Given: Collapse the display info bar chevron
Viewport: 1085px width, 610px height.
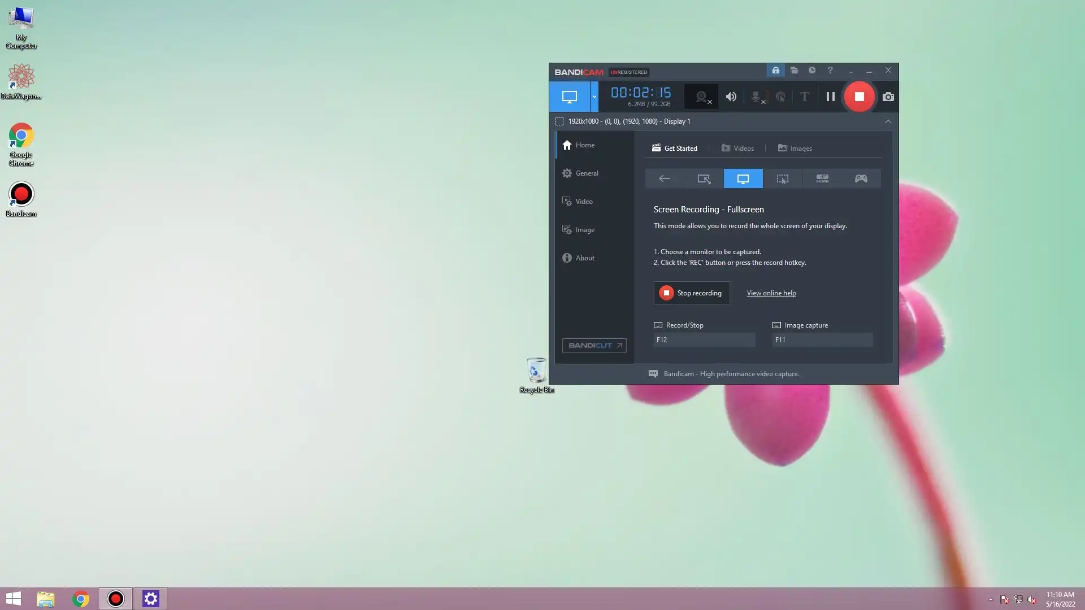Looking at the screenshot, I should point(888,121).
